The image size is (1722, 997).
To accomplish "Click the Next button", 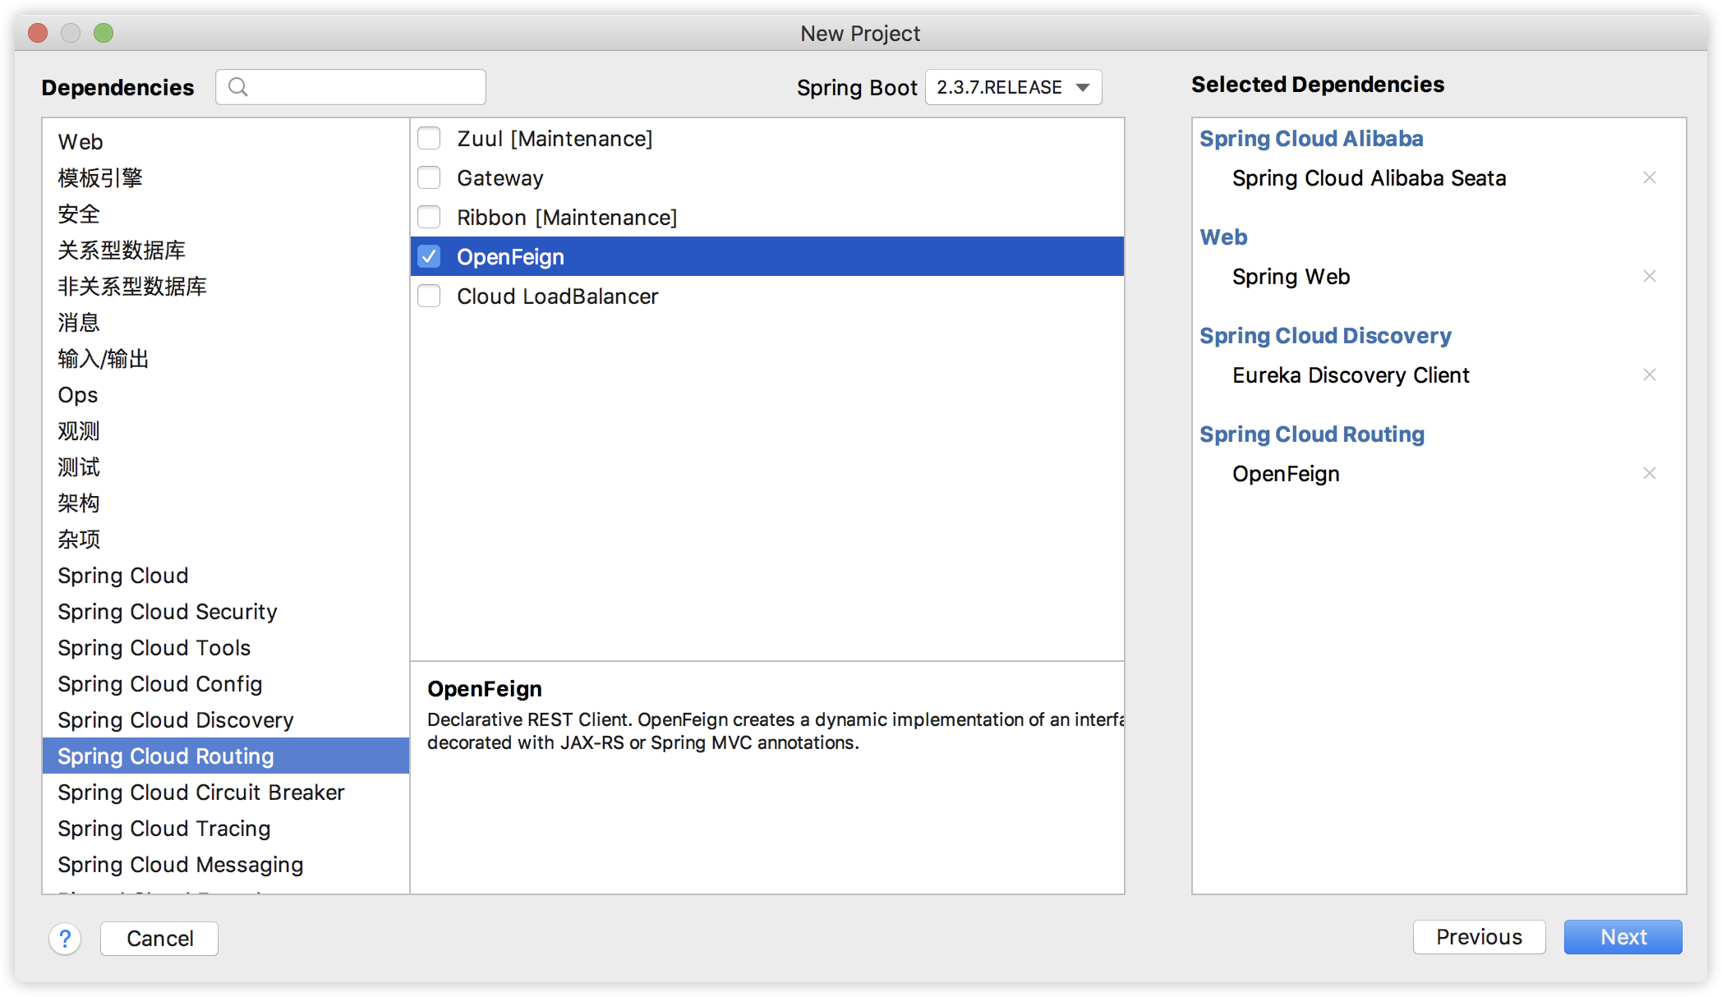I will (1623, 937).
